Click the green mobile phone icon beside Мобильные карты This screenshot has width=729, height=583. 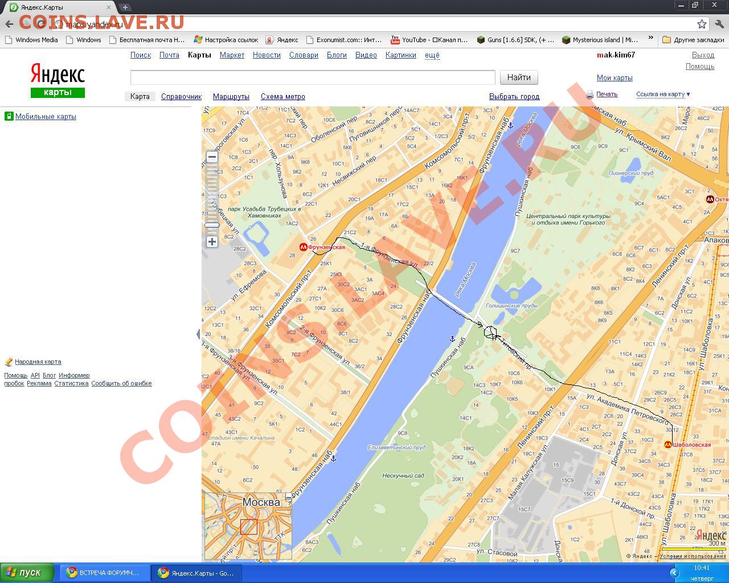9,116
